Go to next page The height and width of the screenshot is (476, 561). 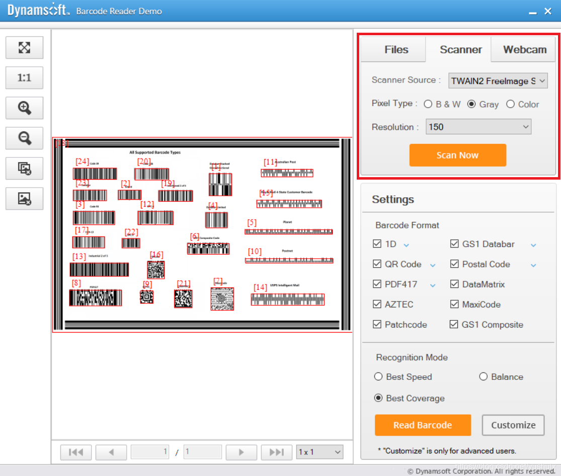pos(241,452)
